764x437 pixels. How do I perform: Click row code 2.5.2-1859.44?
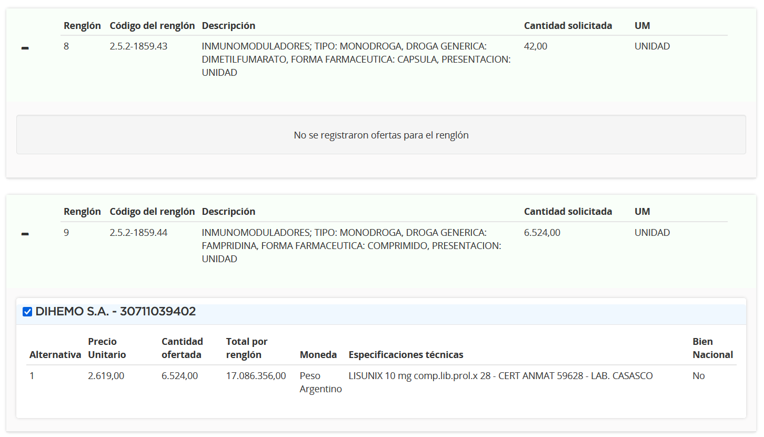pyautogui.click(x=138, y=233)
